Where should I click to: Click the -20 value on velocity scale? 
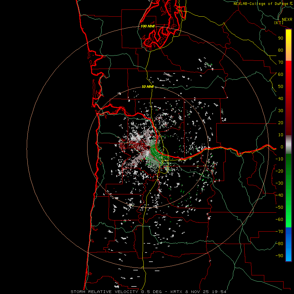point(279,171)
